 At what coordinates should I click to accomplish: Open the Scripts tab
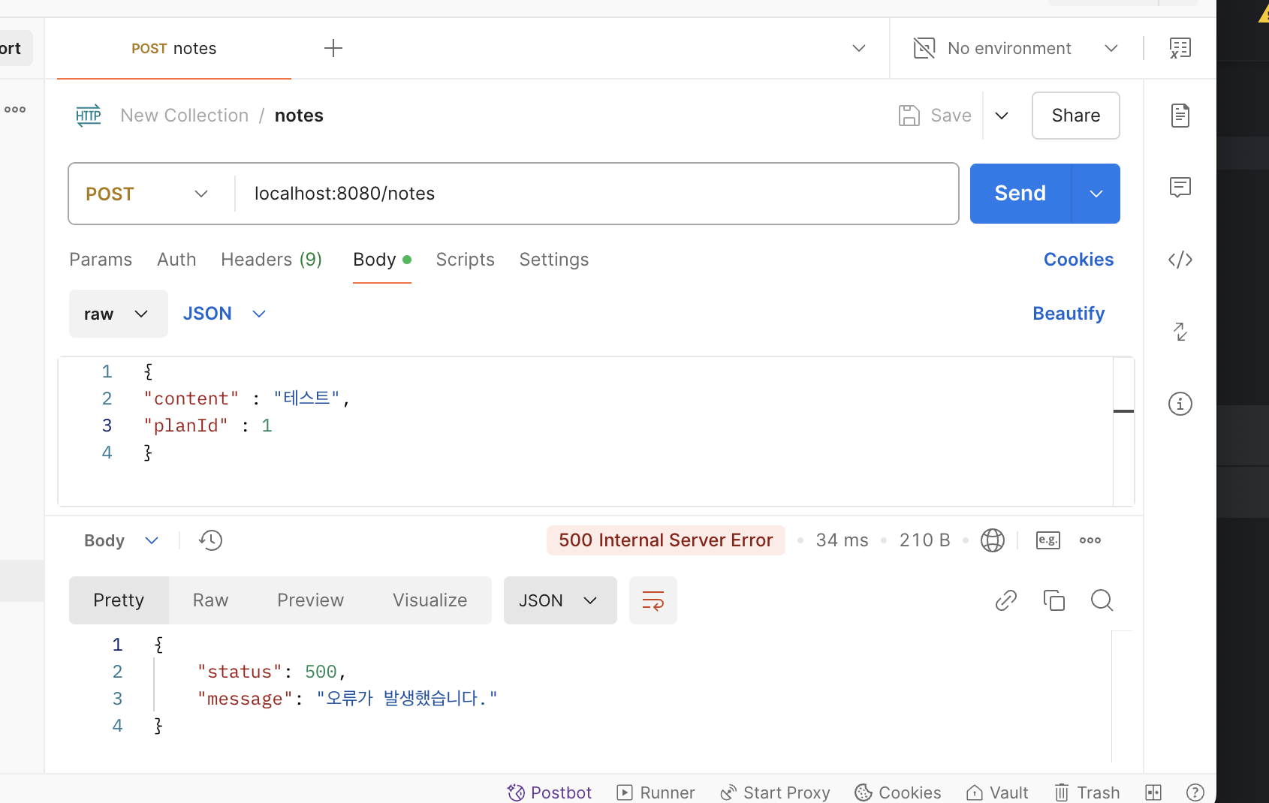point(466,260)
